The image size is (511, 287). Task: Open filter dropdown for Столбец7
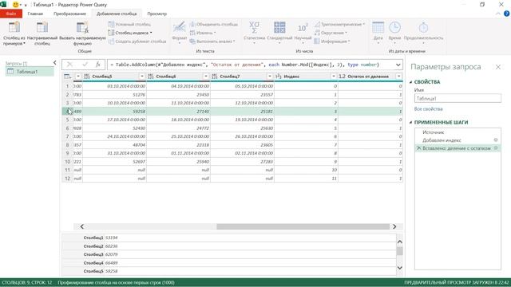270,77
